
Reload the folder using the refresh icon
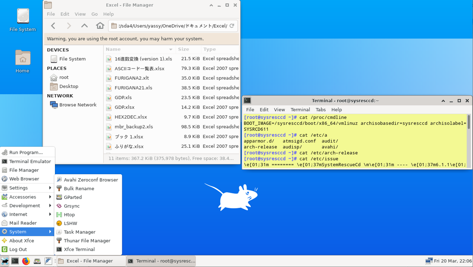pos(232,26)
